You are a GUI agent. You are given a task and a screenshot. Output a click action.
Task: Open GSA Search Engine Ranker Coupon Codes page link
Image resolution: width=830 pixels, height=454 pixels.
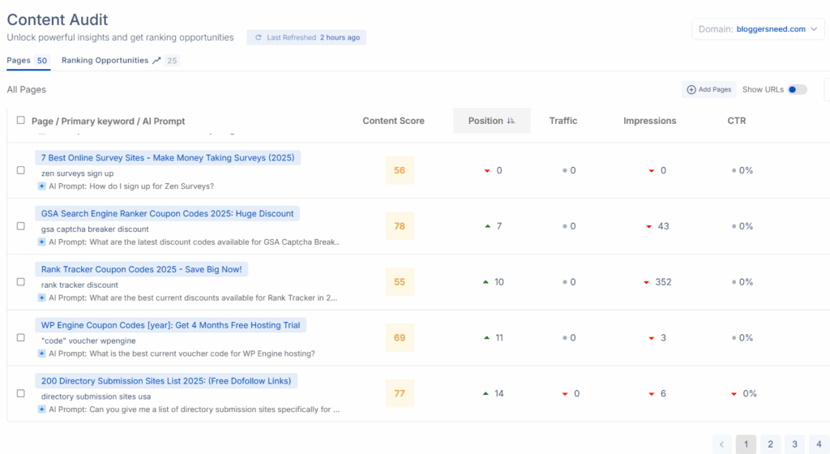[167, 213]
